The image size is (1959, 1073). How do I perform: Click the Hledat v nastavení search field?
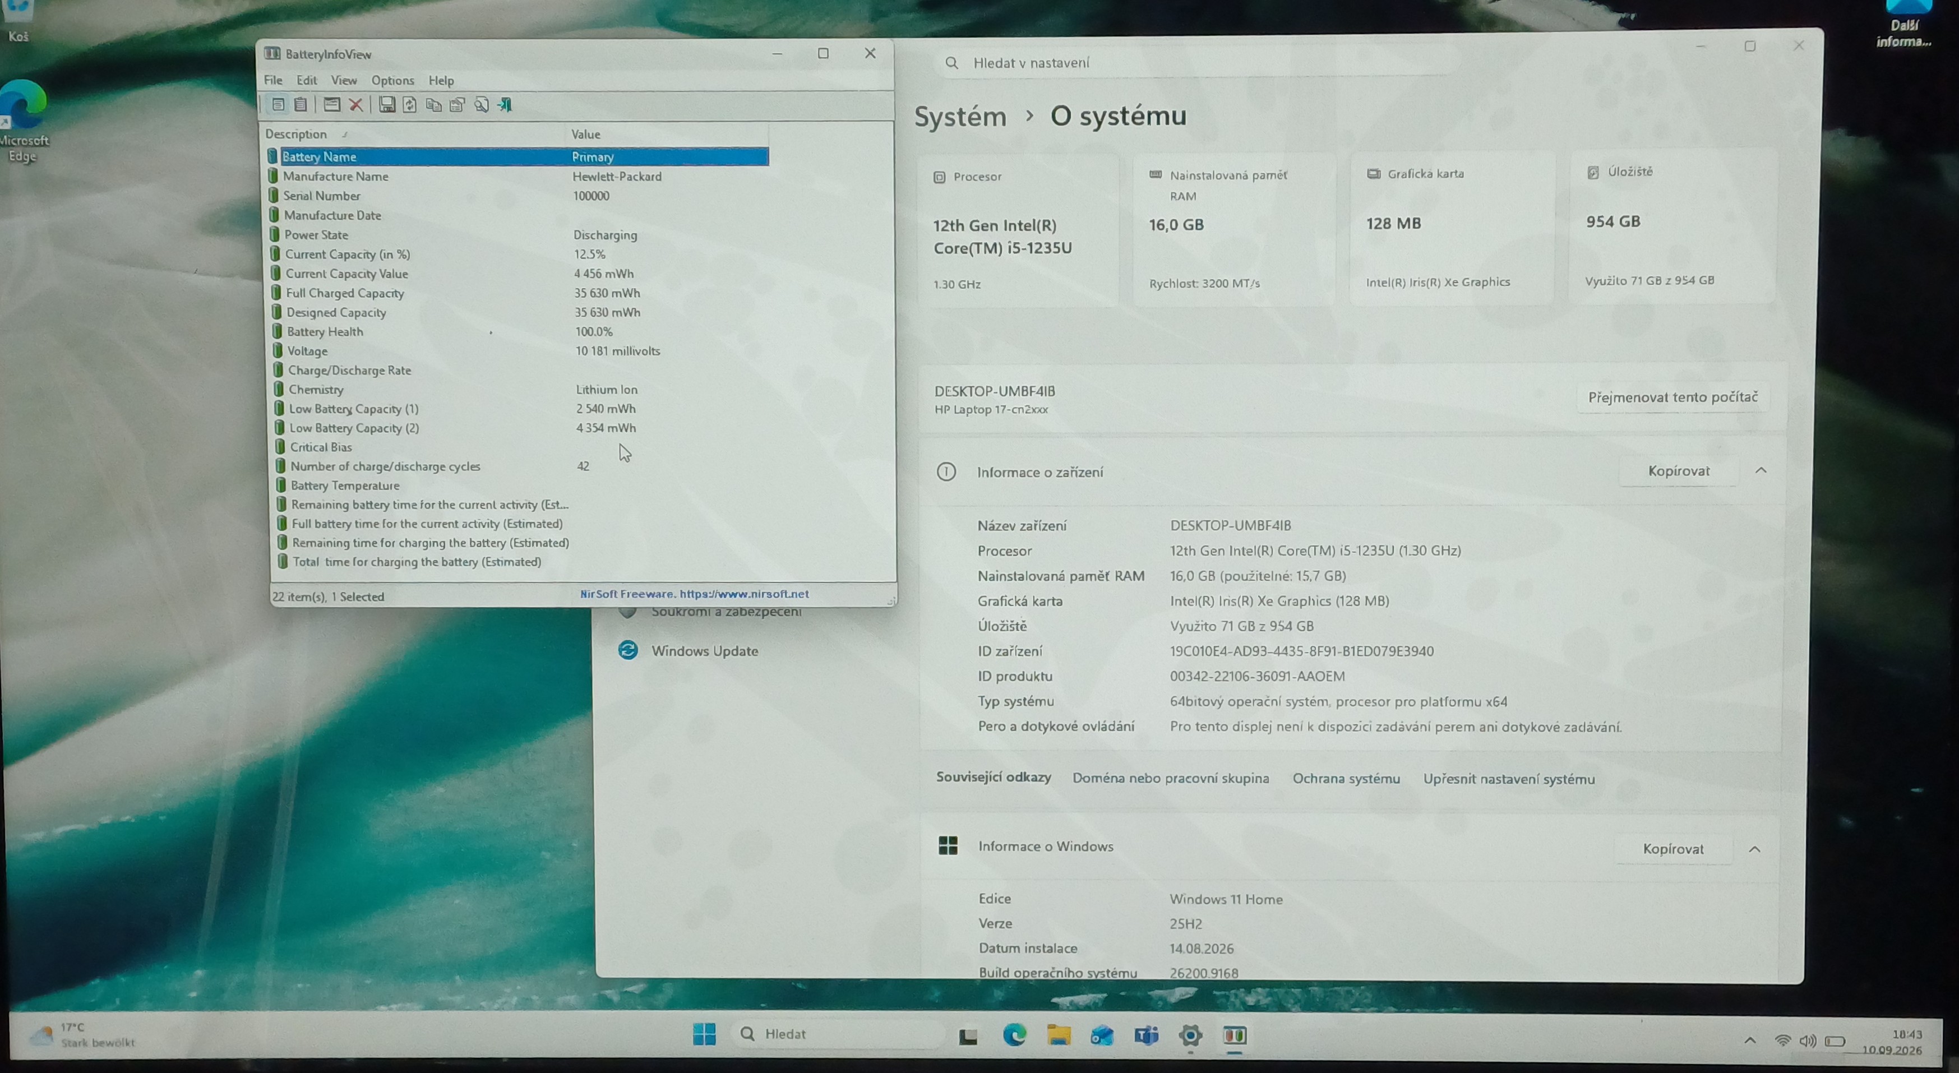click(x=1194, y=63)
